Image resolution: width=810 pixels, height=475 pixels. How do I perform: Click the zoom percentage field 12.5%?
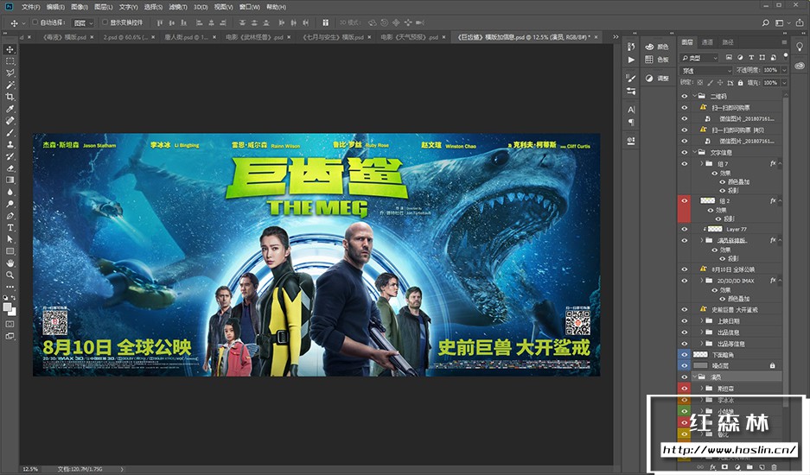[x=30, y=469]
